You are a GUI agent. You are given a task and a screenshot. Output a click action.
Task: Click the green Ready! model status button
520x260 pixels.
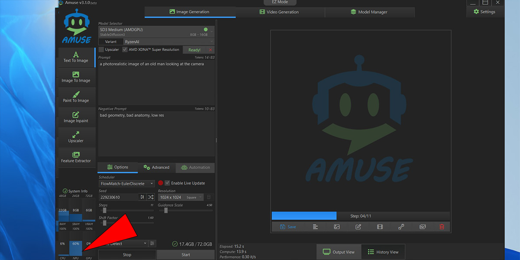coord(194,50)
